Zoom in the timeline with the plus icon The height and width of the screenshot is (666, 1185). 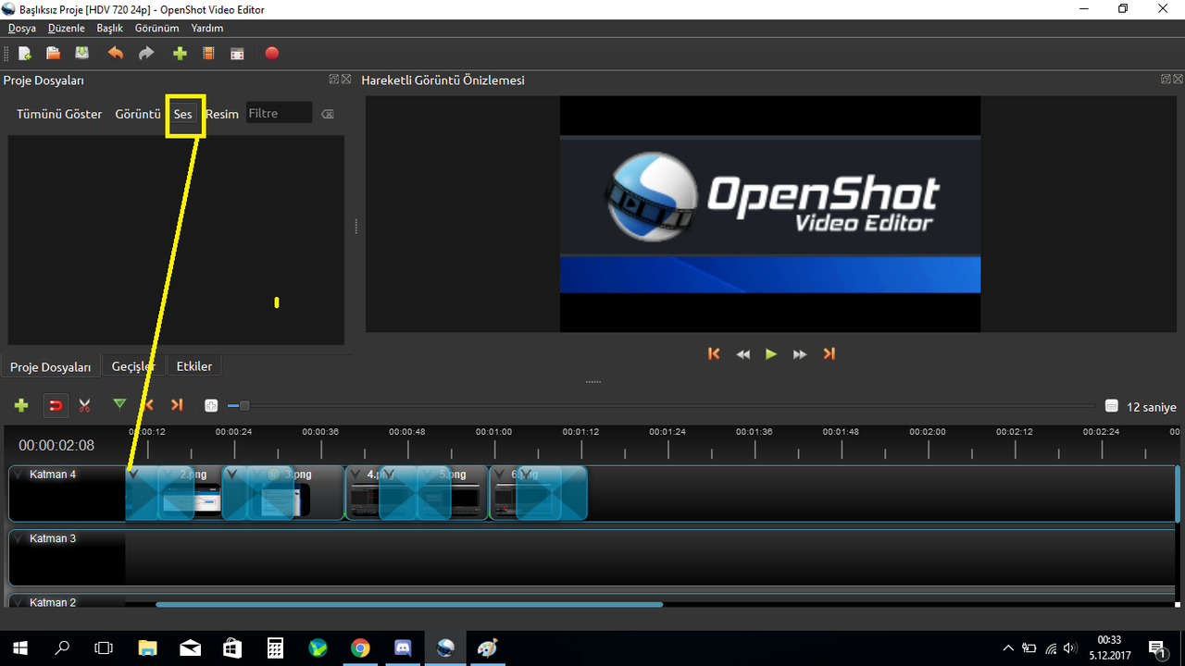(211, 405)
